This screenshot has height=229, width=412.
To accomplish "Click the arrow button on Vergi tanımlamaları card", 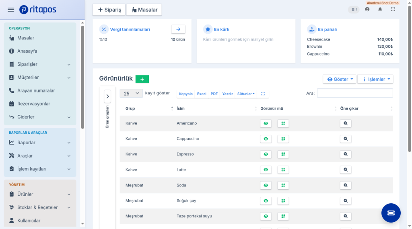I will (178, 29).
